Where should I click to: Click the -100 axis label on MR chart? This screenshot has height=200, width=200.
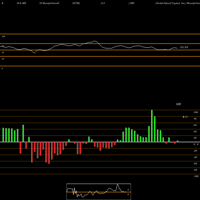(x=196, y=176)
